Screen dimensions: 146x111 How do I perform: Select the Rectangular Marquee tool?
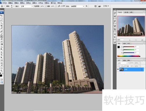(1, 18)
